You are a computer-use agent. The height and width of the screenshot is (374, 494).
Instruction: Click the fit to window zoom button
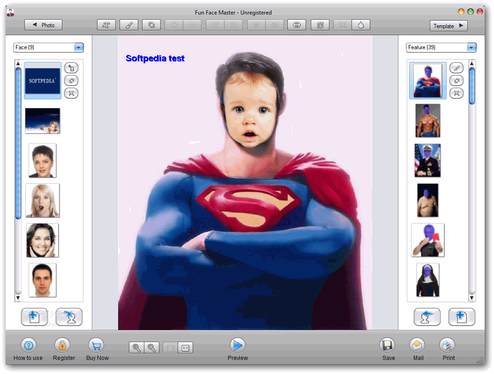(x=170, y=348)
